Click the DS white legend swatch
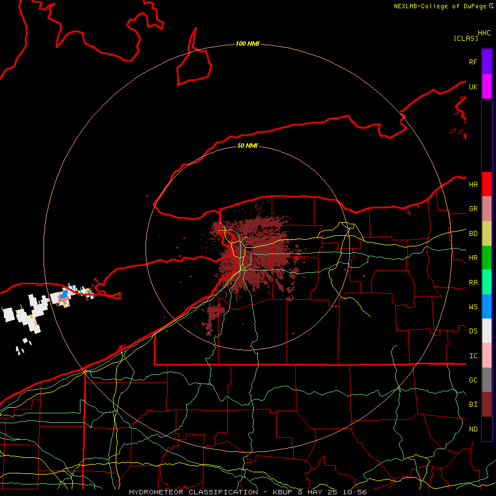The height and width of the screenshot is (496, 496). click(487, 331)
